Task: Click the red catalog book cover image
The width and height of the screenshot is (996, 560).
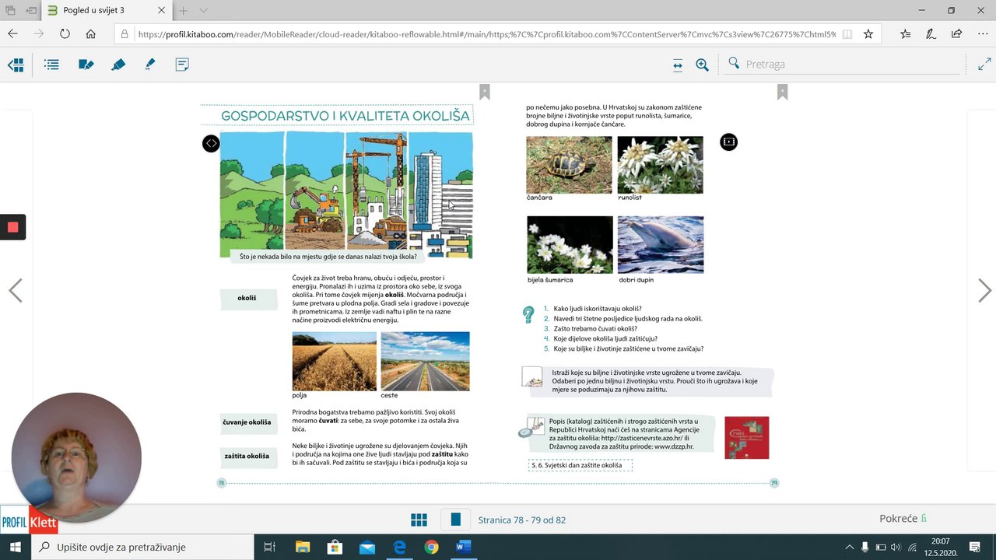Action: [747, 438]
